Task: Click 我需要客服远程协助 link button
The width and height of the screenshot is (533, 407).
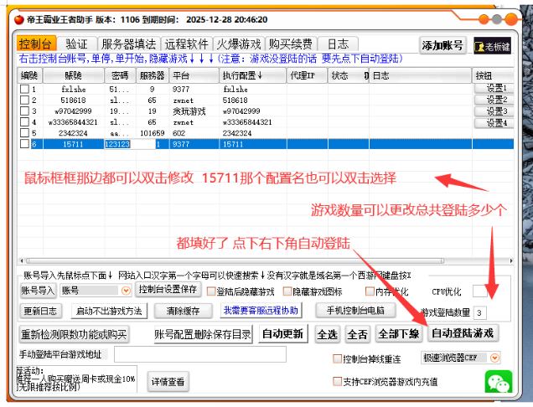Action: tap(261, 310)
